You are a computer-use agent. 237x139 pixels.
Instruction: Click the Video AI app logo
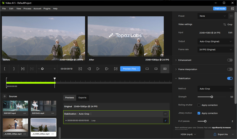click(x=3, y=3)
